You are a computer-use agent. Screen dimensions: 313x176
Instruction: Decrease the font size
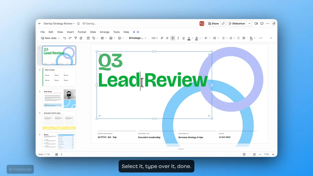pyautogui.click(x=167, y=38)
